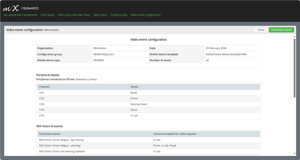Click the Event description column header
This screenshot has width=300, height=160.
point(50,134)
